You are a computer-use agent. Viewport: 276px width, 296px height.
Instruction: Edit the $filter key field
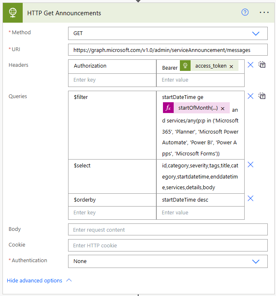112,125
